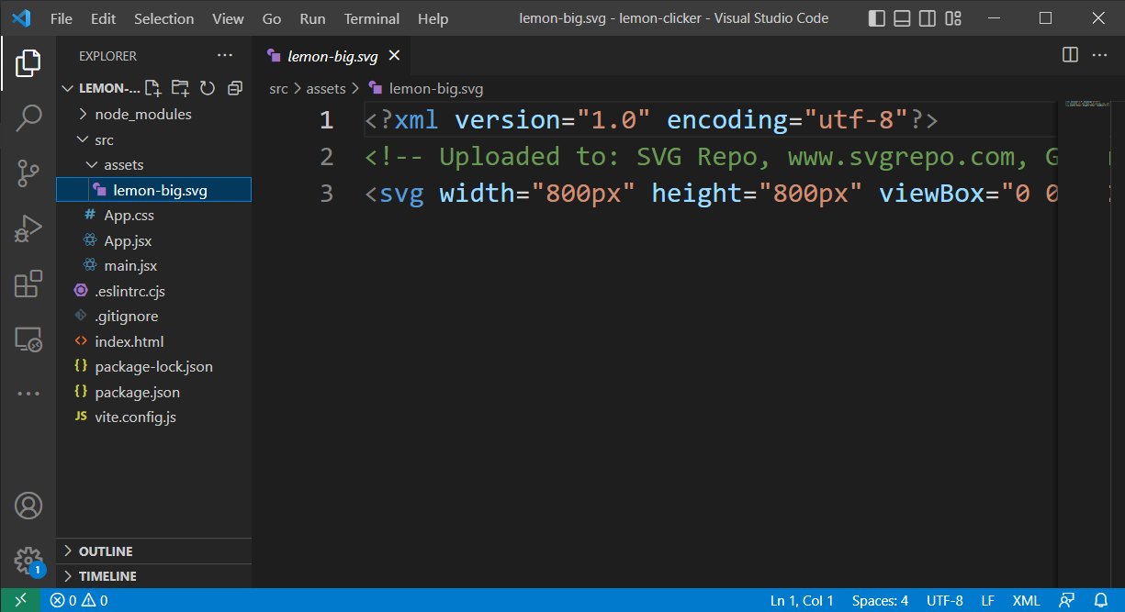
Task: Open App.jsx in the file tree
Action: pos(153,241)
